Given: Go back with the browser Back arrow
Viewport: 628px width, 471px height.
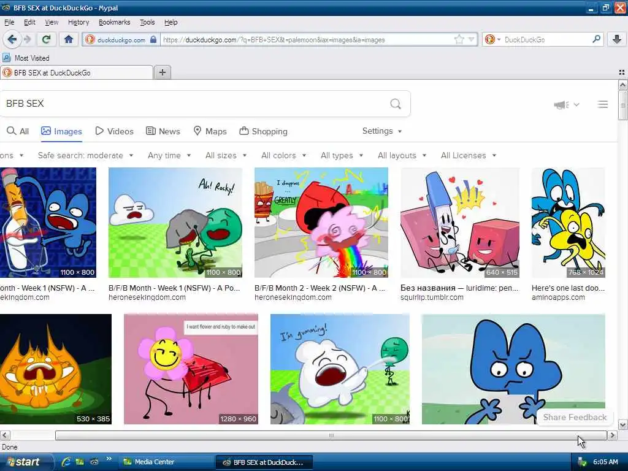Looking at the screenshot, I should pos(12,39).
